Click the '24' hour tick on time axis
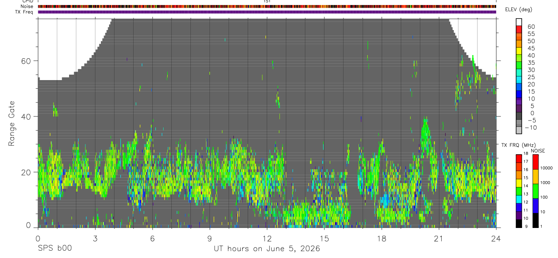The height and width of the screenshot is (258, 558). coord(496,238)
